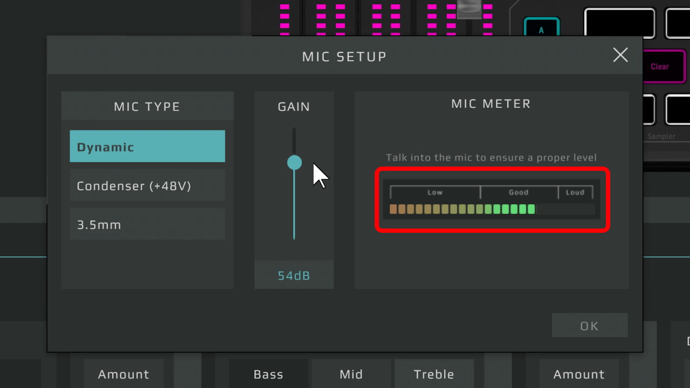Adjust the GAIN slider handle

(x=294, y=162)
